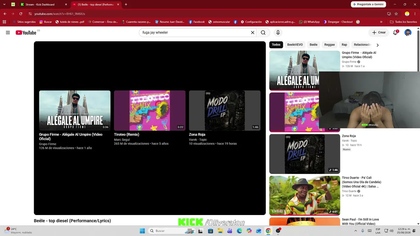420x236 pixels.
Task: Open Microsoft Edge from the taskbar
Action: point(240,231)
